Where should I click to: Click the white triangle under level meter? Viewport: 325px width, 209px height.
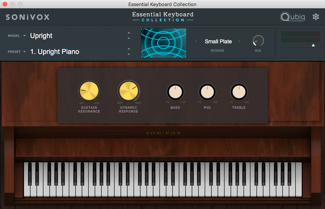click(313, 45)
